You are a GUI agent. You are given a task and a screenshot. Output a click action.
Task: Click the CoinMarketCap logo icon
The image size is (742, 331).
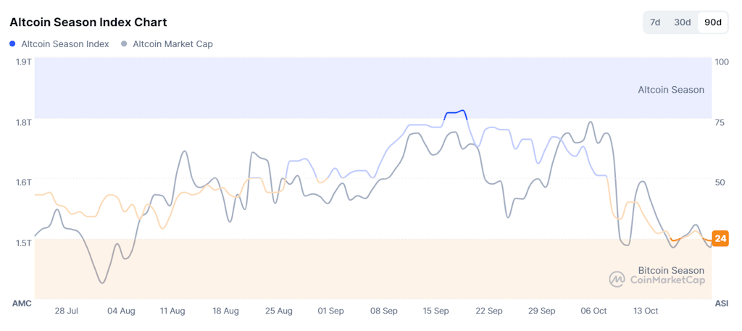click(x=617, y=280)
